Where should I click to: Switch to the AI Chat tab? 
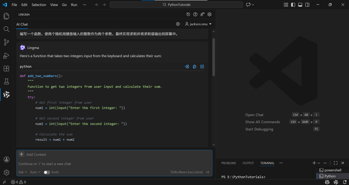(x=22, y=25)
